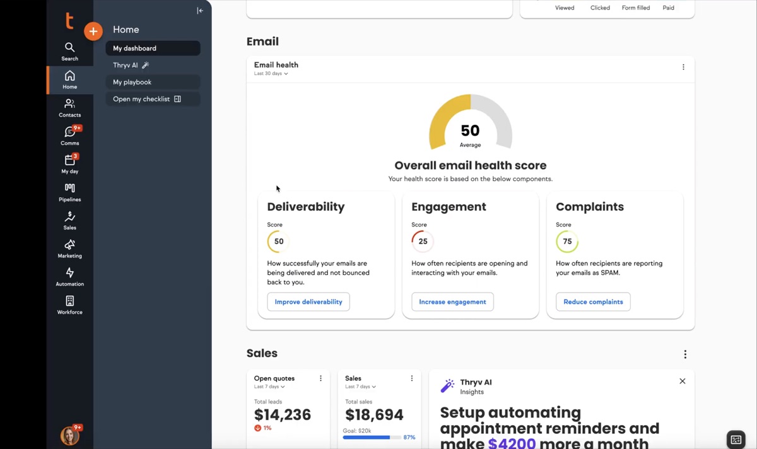757x449 pixels.
Task: Click the Sales goal progress bar
Action: click(x=372, y=437)
